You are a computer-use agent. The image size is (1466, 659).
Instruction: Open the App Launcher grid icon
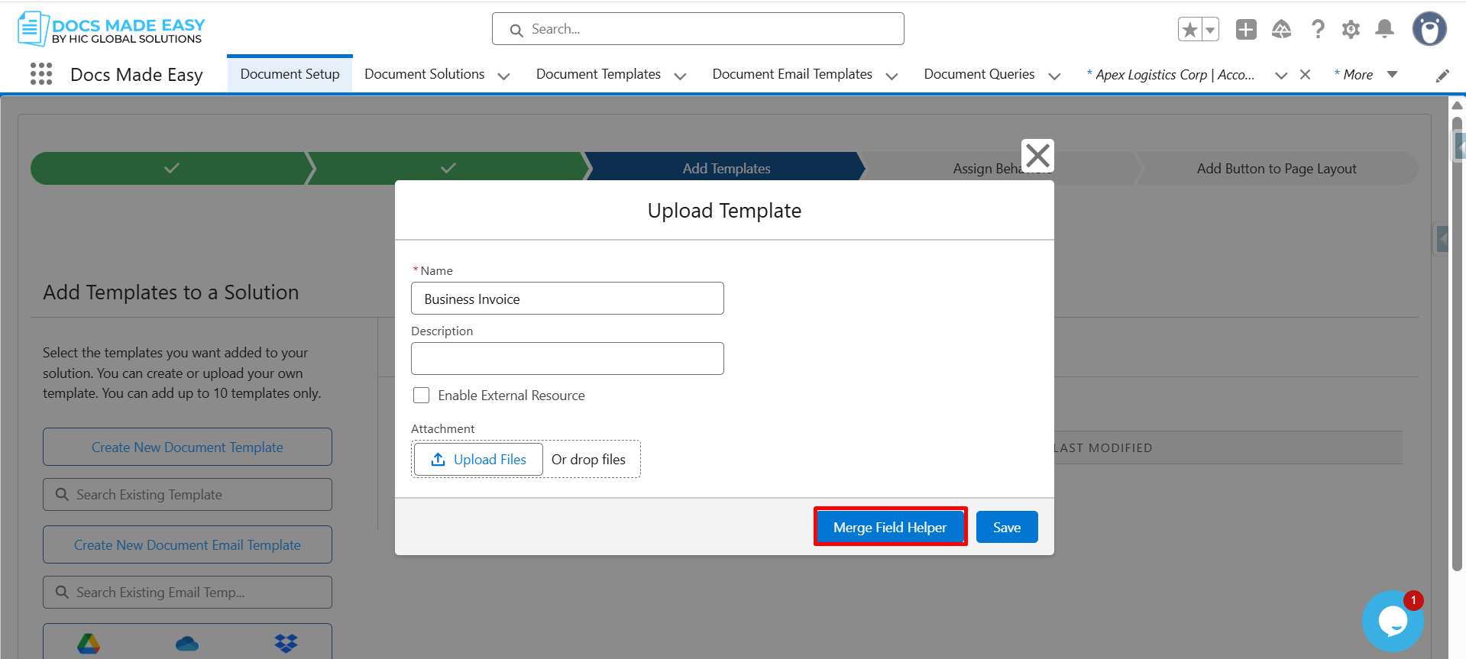[41, 74]
